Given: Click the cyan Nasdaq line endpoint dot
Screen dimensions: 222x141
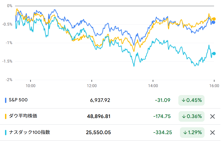Looking at the screenshot, I should tap(214, 54).
